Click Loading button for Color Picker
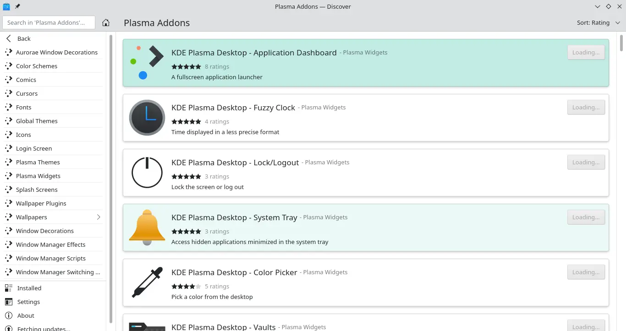Image resolution: width=626 pixels, height=331 pixels. coord(586,272)
